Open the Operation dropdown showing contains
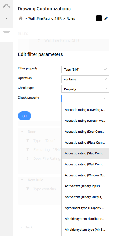The height and width of the screenshot is (236, 113). tap(85, 79)
